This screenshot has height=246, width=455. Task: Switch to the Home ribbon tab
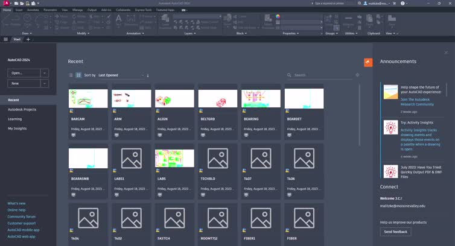click(7, 10)
